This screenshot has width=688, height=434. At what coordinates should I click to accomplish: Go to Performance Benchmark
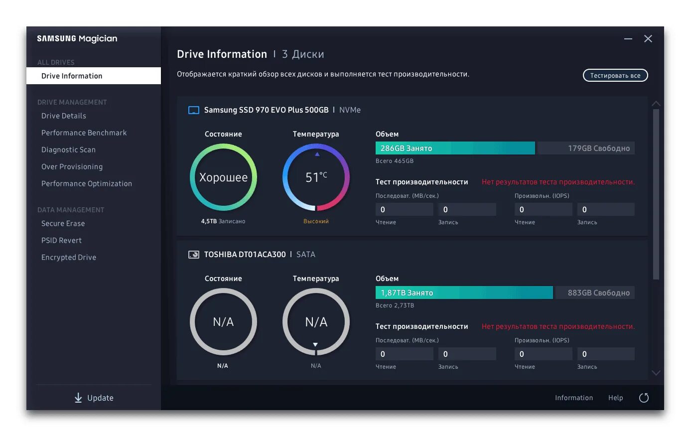(x=84, y=133)
